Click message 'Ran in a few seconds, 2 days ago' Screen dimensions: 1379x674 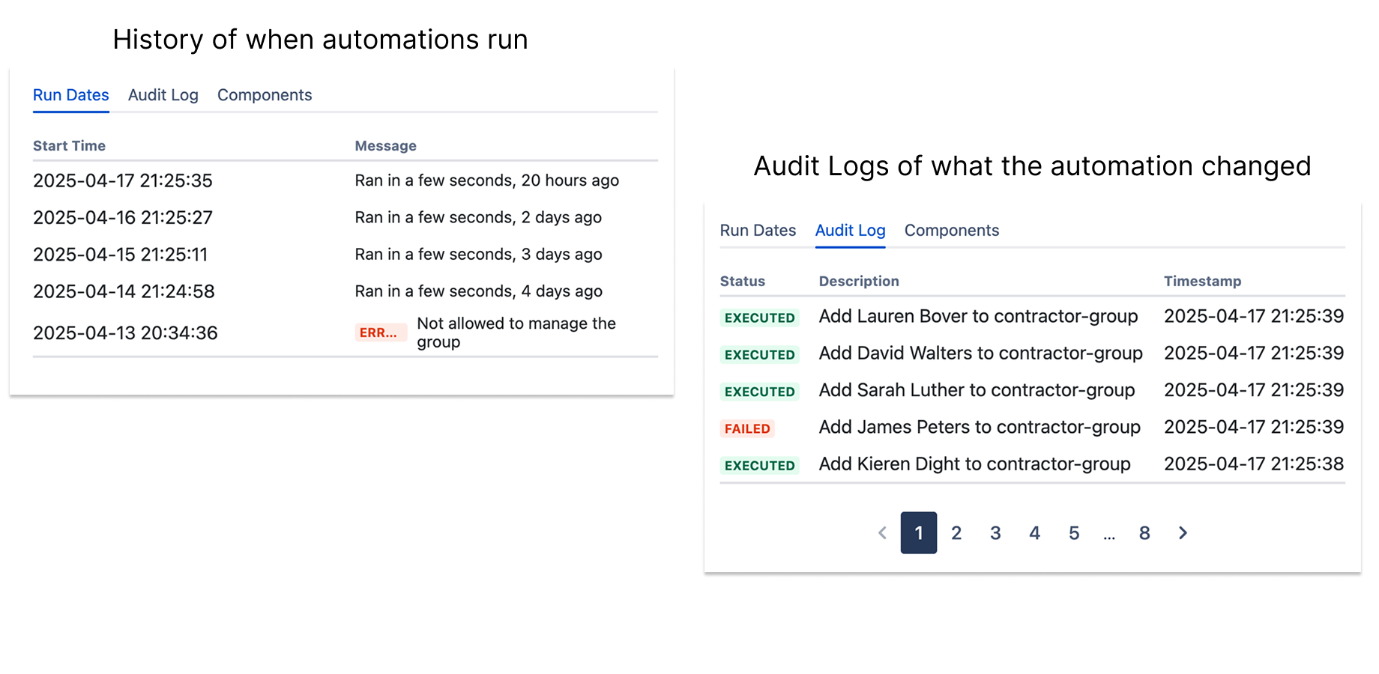478,217
